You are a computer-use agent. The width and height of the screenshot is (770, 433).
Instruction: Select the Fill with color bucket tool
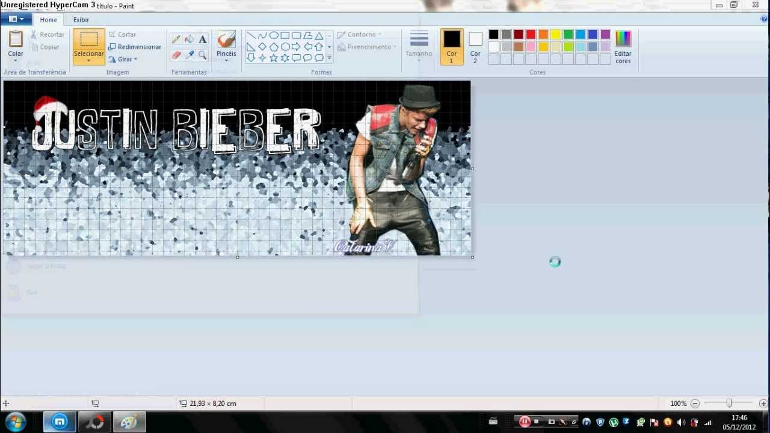189,40
